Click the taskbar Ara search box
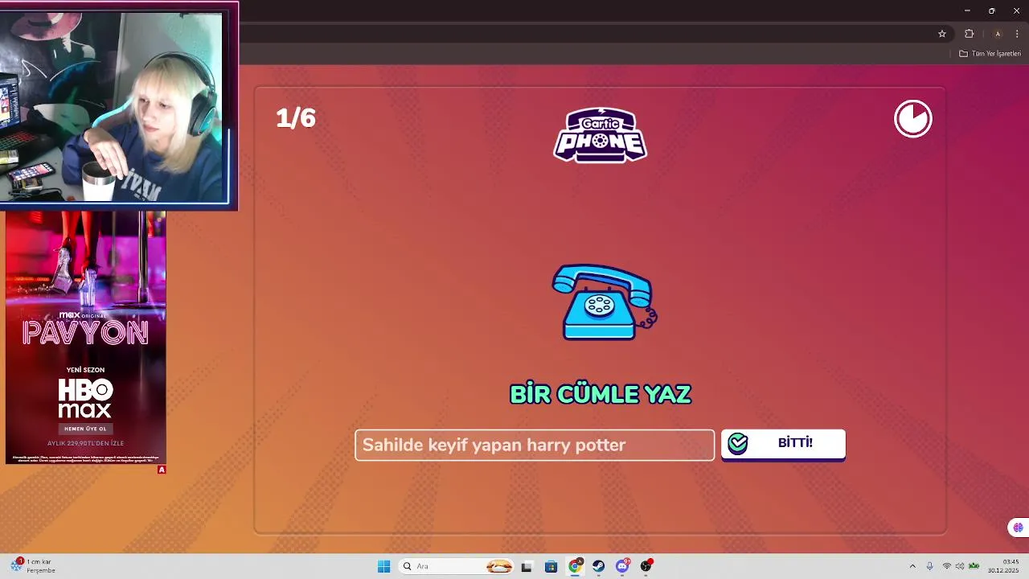The height and width of the screenshot is (579, 1029). click(x=456, y=566)
